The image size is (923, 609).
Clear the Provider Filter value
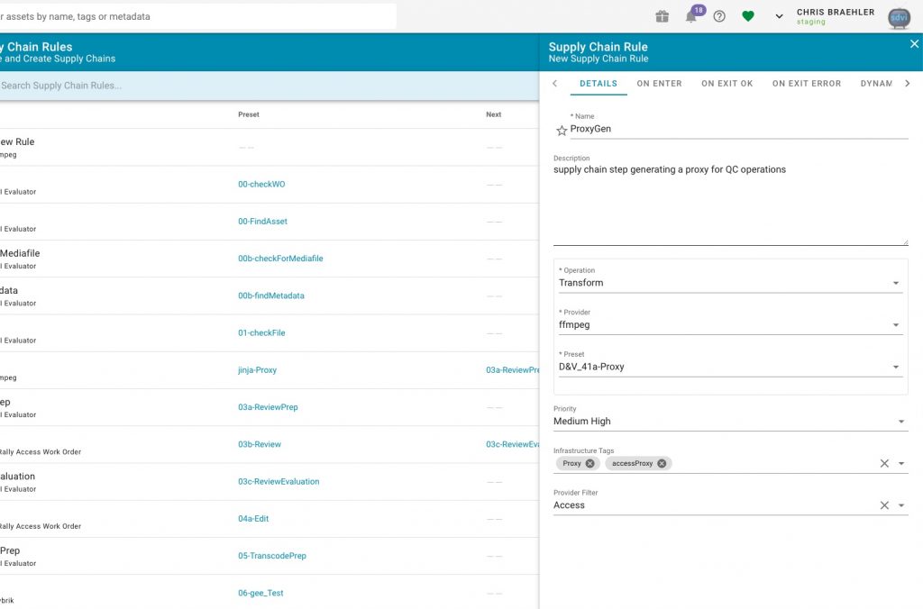[884, 505]
